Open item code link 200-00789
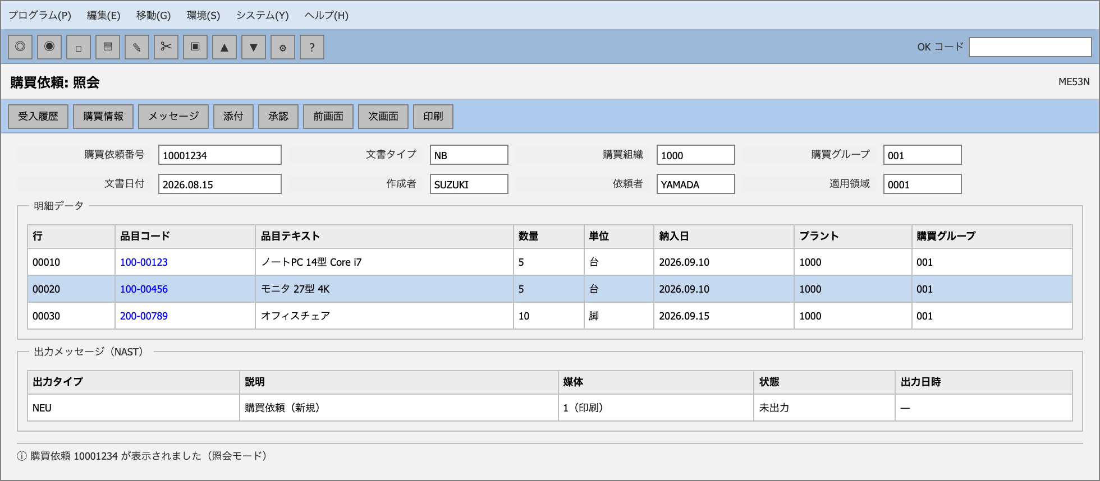This screenshot has height=481, width=1100. pyautogui.click(x=144, y=316)
